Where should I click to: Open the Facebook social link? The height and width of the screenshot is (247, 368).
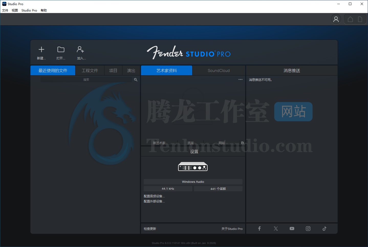[x=259, y=229]
